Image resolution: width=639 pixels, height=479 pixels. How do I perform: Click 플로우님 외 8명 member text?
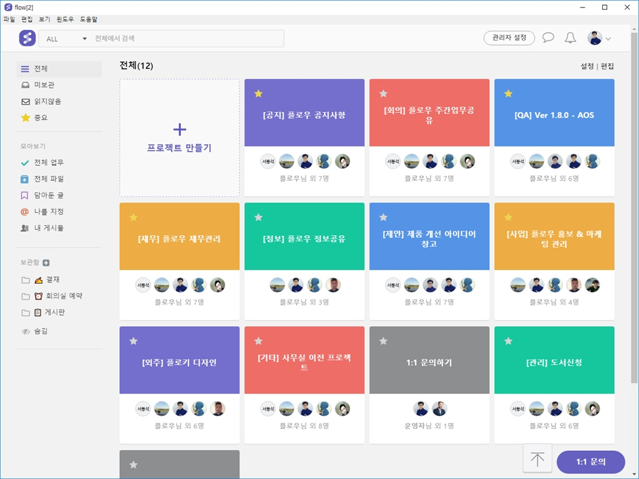[x=304, y=426]
